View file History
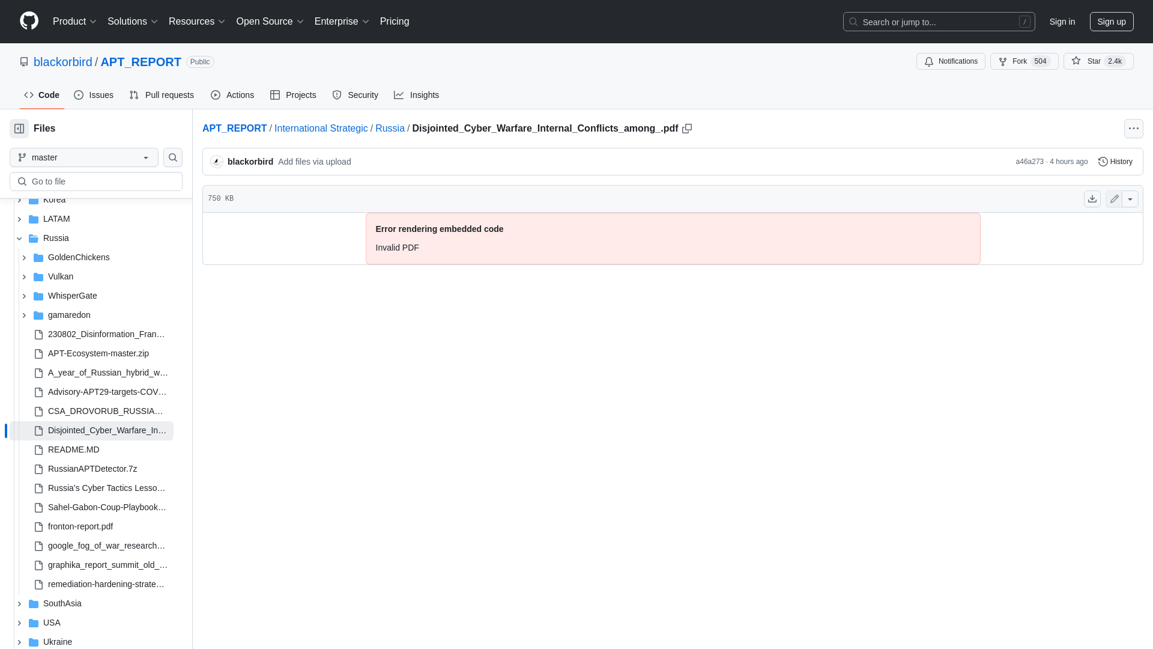Screen dimensions: 1153x649 tap(1115, 162)
